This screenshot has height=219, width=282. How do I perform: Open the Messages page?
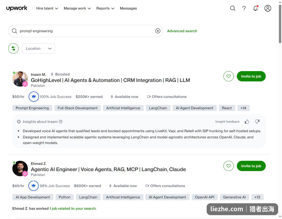click(x=128, y=8)
